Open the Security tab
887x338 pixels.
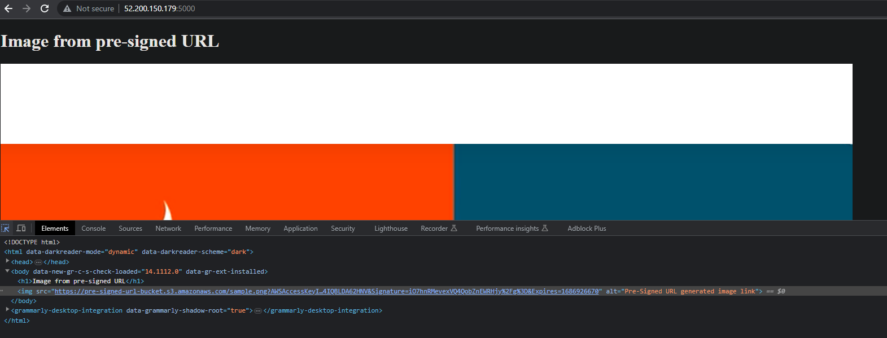343,229
